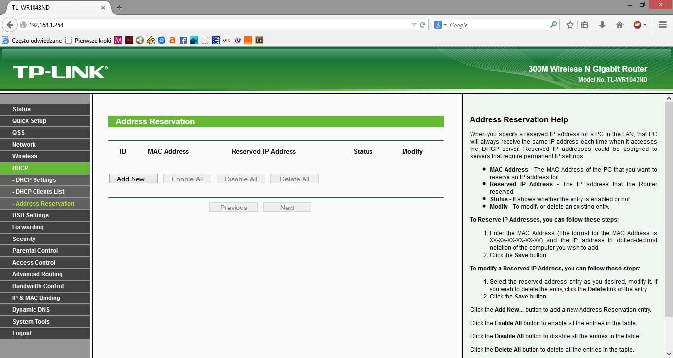
Task: Open the Security menu
Action: click(x=45, y=239)
